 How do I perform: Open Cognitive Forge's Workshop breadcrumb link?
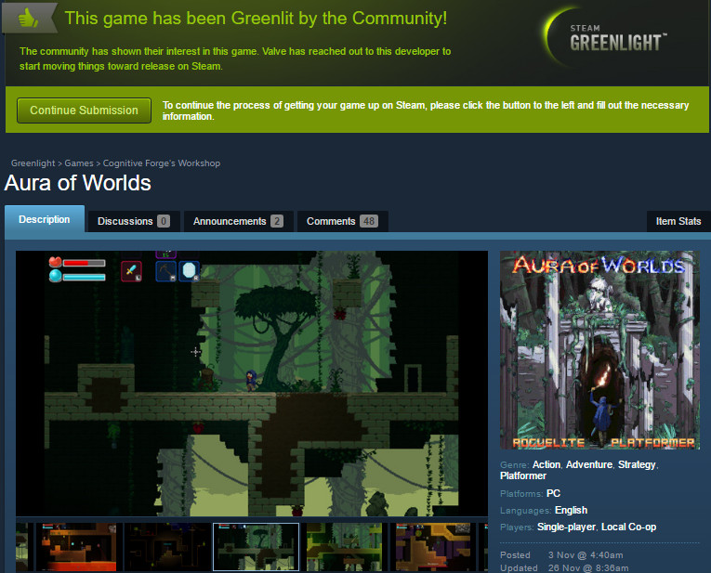162,163
